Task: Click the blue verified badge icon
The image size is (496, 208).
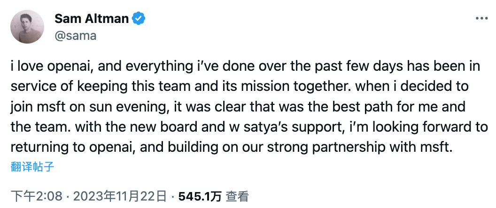Action: (x=139, y=19)
